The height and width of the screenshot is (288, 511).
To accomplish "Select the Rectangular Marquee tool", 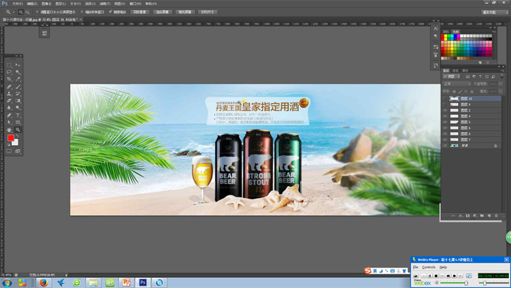I will tap(9, 65).
